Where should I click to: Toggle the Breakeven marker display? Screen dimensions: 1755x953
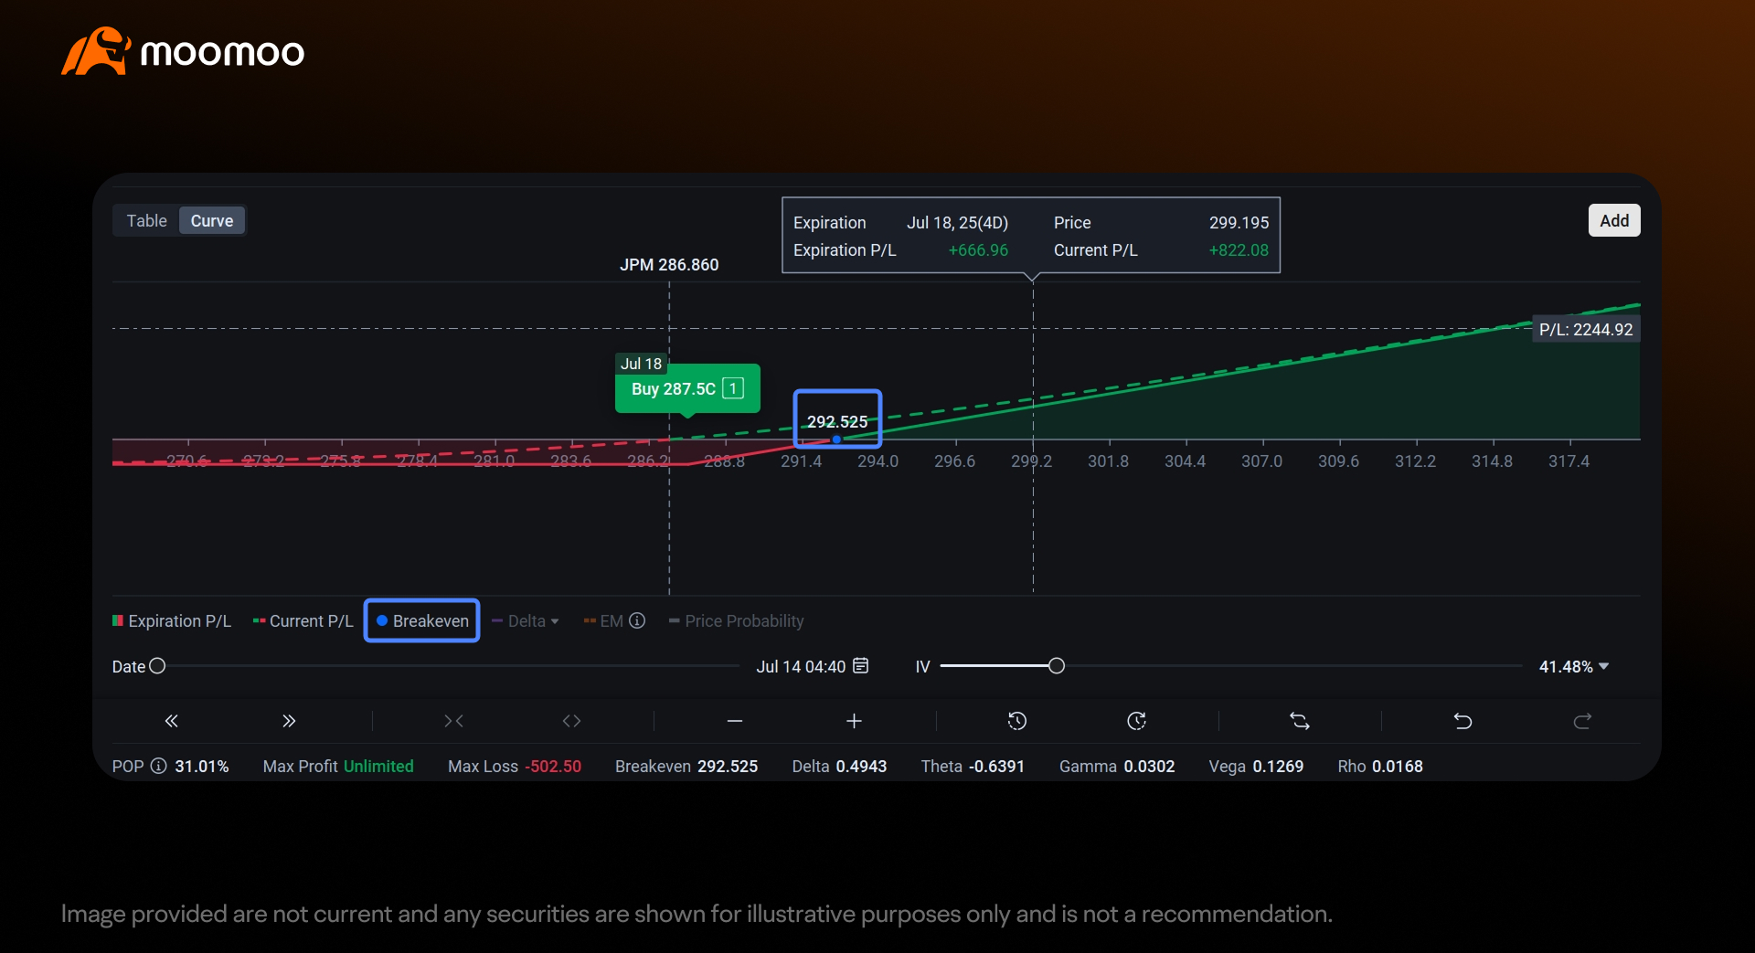tap(422, 621)
